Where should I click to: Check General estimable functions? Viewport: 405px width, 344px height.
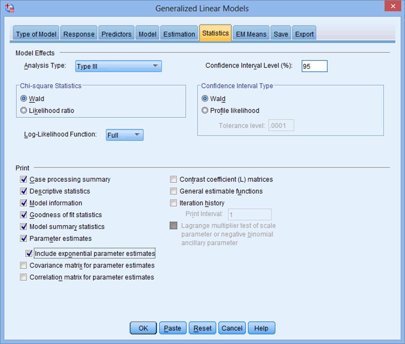coord(174,191)
